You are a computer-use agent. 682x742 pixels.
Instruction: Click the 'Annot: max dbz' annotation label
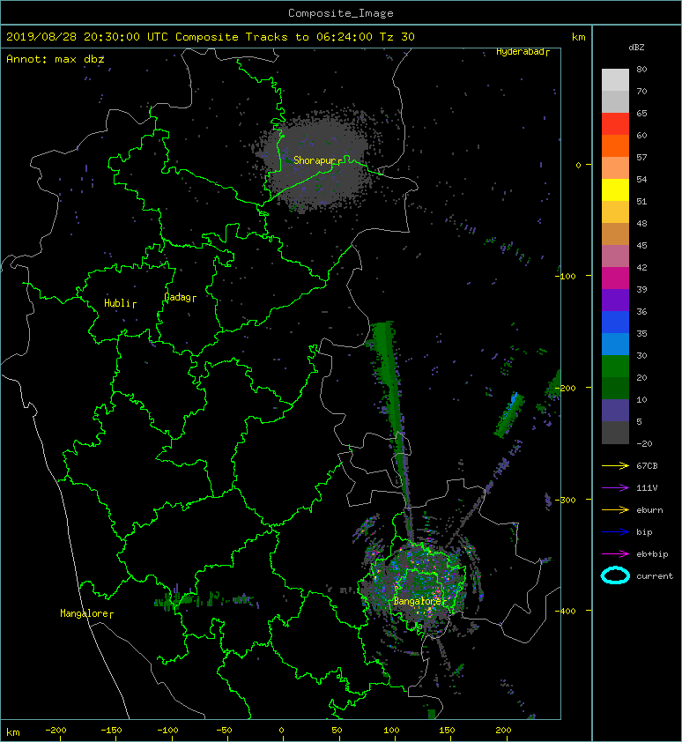pos(56,59)
